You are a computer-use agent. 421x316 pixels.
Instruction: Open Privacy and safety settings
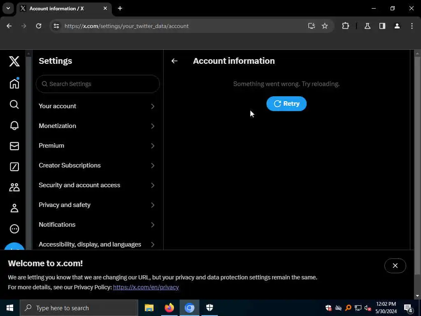click(97, 205)
